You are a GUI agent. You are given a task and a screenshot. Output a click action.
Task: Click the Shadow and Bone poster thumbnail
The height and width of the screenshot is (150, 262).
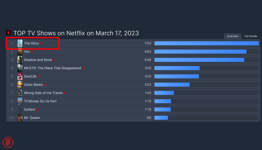[x=20, y=60]
